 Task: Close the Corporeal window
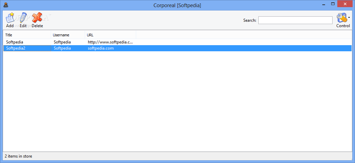coord(345,4)
